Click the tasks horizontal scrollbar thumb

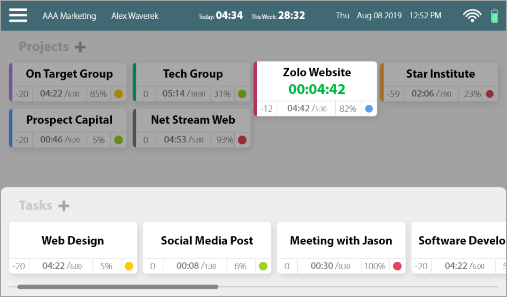coord(117,287)
